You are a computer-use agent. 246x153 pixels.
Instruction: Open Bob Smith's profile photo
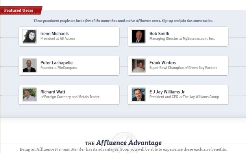139,36
